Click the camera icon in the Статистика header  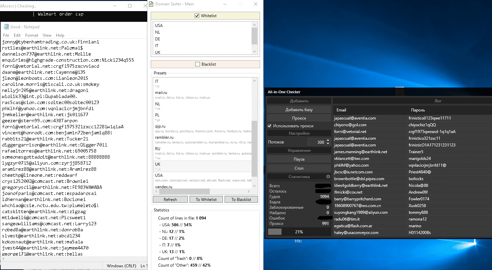[x=328, y=177]
